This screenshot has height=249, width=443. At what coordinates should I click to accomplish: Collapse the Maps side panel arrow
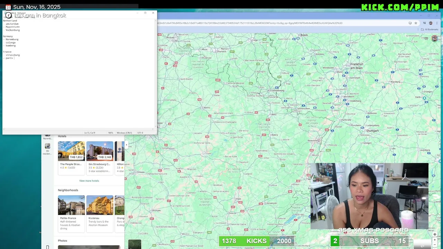pos(126,145)
